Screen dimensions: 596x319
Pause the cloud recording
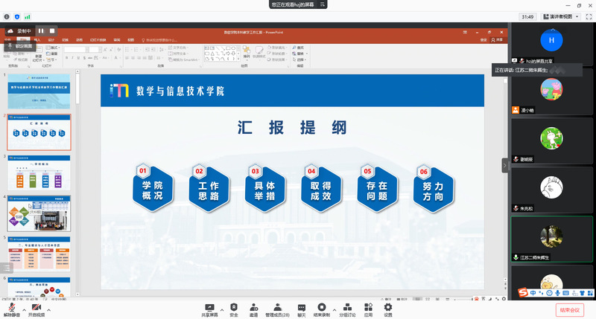41,31
